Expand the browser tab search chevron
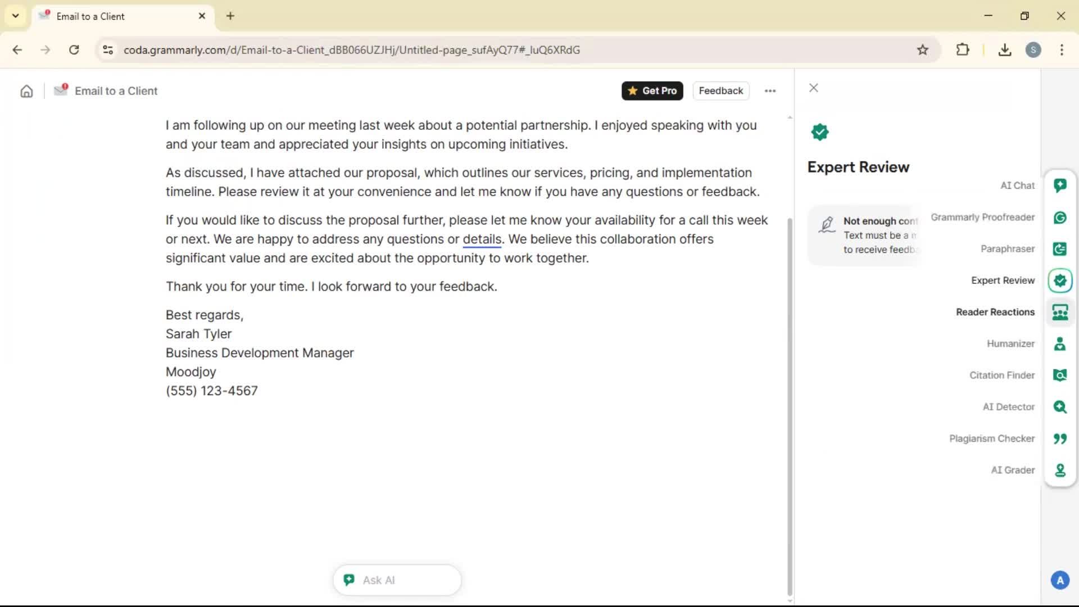Image resolution: width=1079 pixels, height=607 pixels. tap(16, 16)
